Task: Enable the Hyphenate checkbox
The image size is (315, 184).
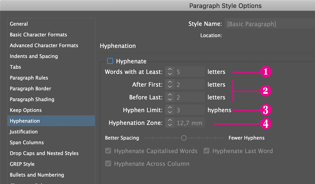Action: (110, 61)
